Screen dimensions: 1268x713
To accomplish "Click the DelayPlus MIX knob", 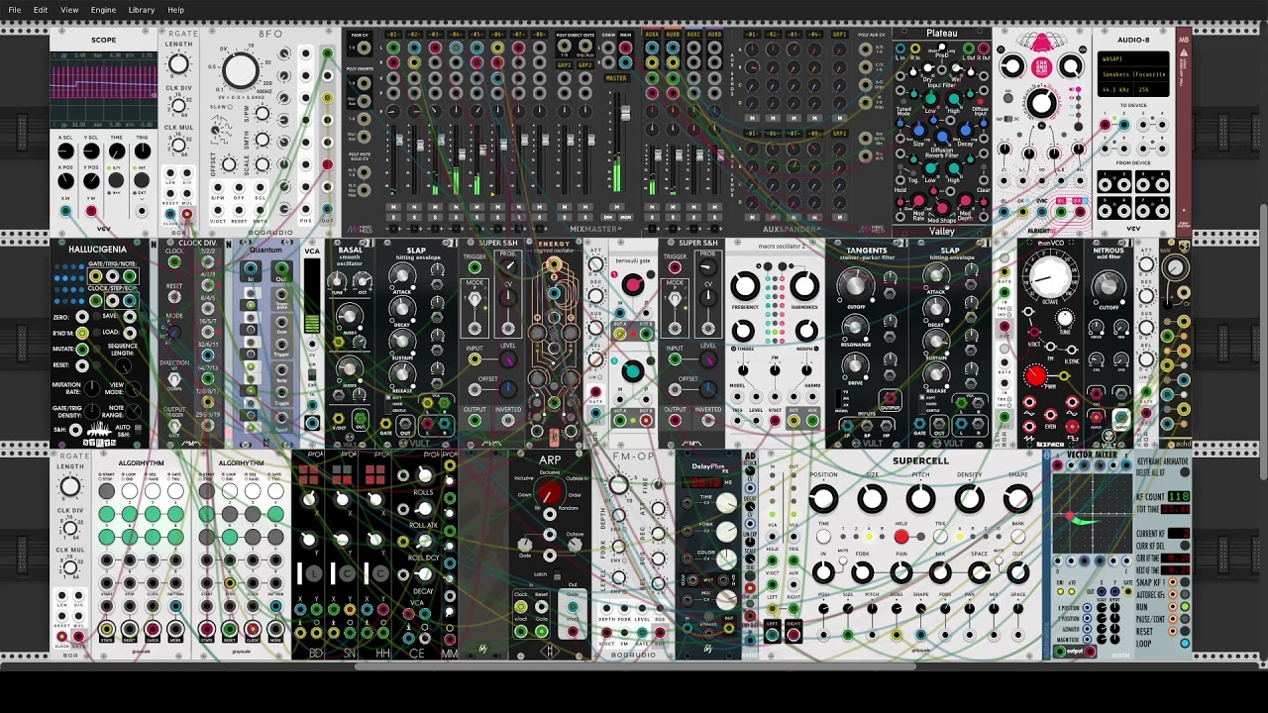I will pyautogui.click(x=726, y=599).
